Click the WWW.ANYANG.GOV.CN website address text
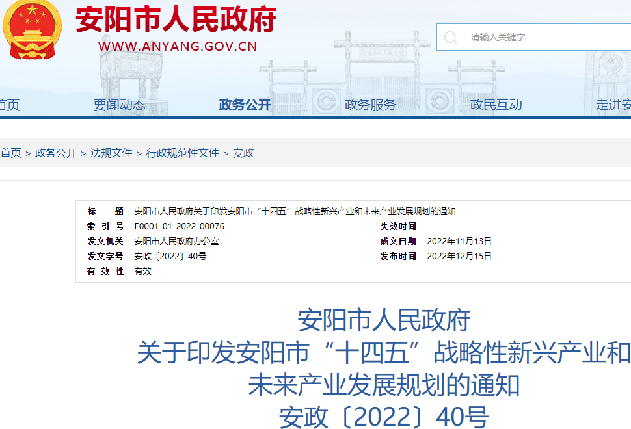The image size is (631, 429). tap(178, 46)
